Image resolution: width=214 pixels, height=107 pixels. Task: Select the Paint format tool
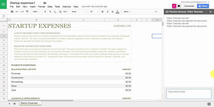pyautogui.click(x=27, y=12)
